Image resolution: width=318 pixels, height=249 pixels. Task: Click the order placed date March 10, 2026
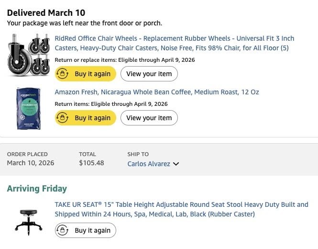31,163
